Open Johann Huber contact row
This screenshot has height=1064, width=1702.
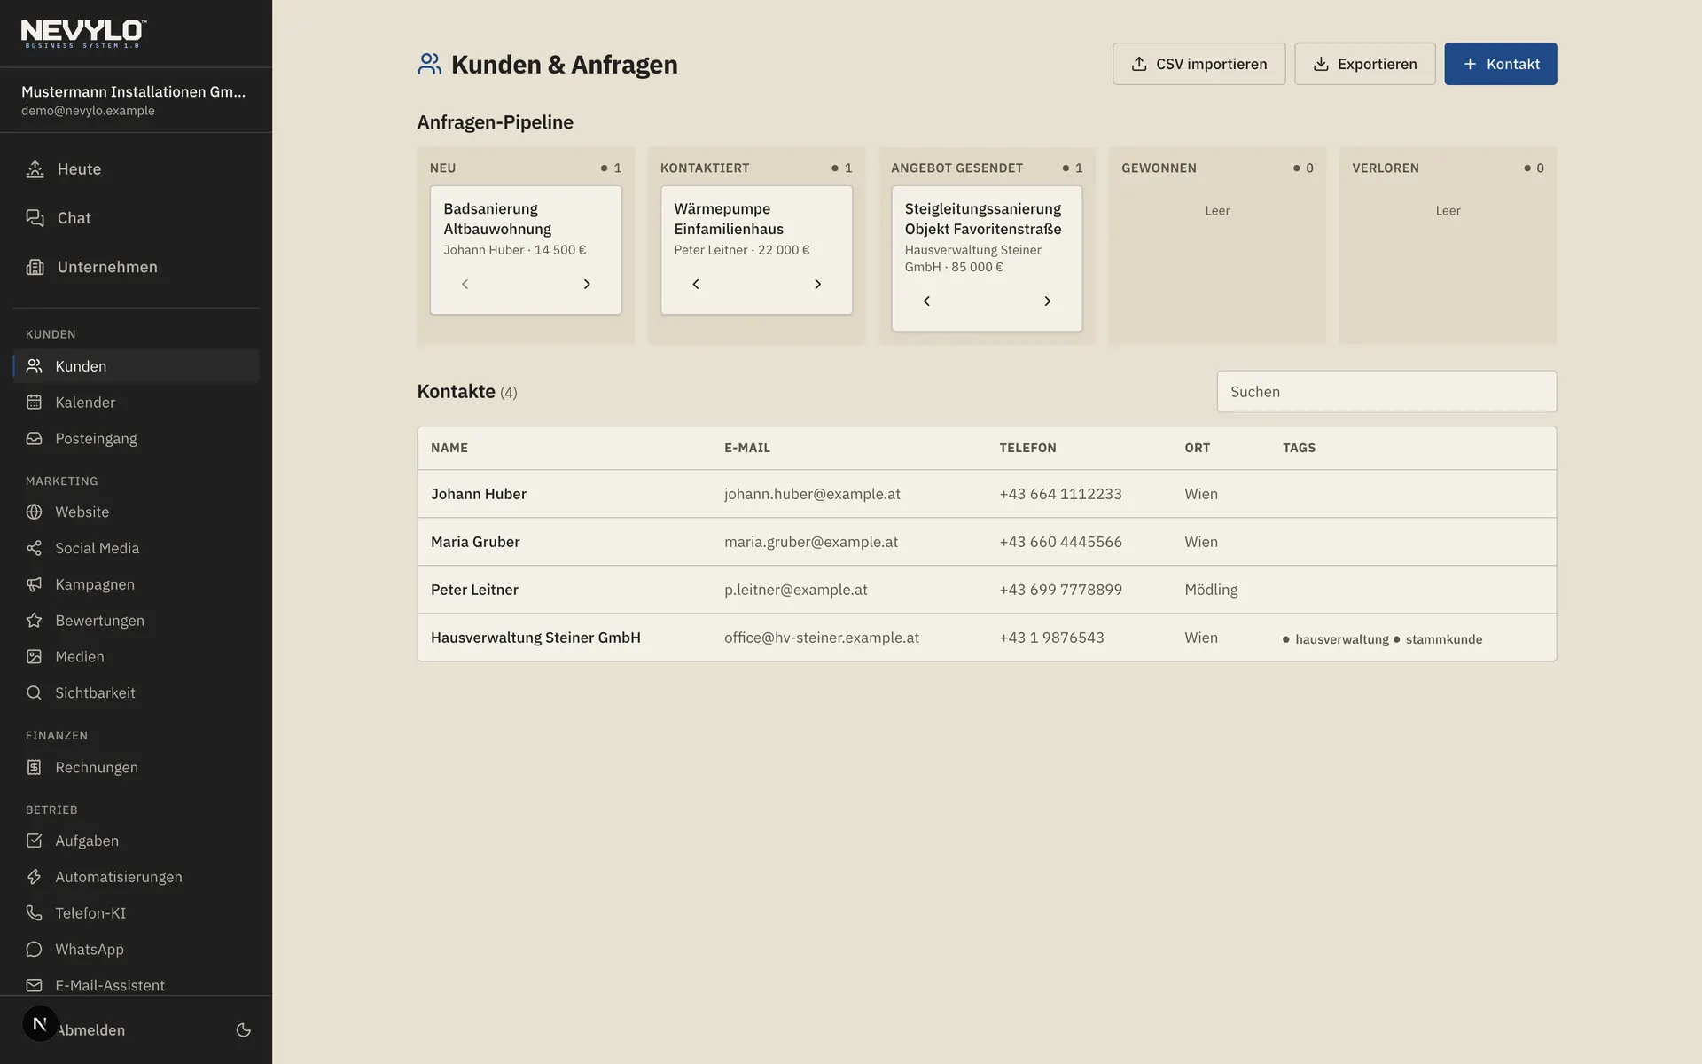pos(987,494)
